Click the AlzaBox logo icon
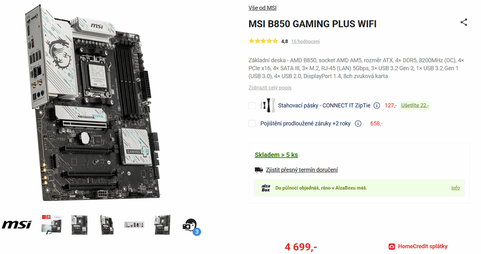 (x=266, y=188)
